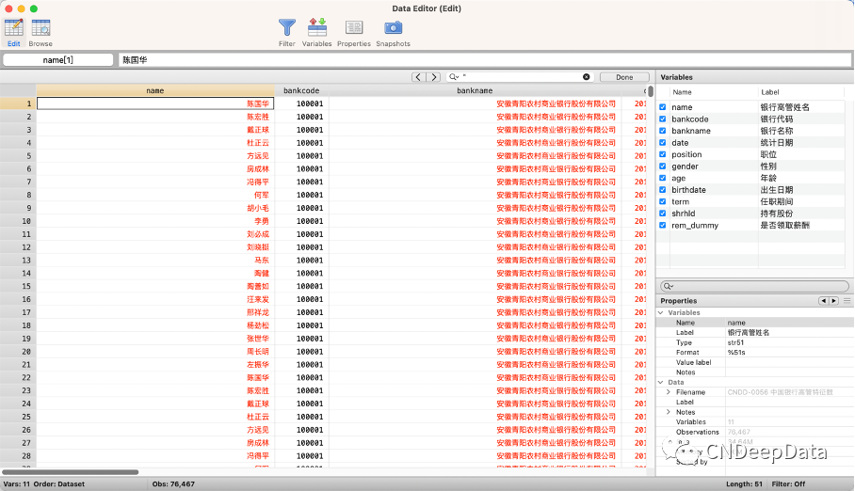This screenshot has height=491, width=855.
Task: Open the Properties toolbar icon
Action: (354, 33)
